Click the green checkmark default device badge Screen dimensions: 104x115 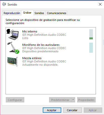point(17,52)
